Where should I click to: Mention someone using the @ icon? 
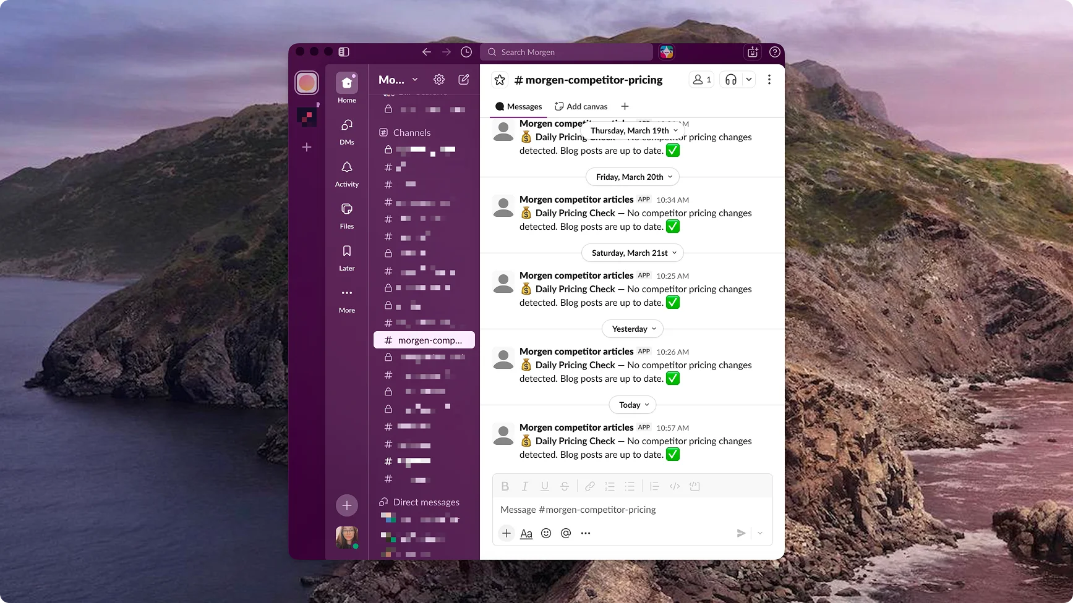(565, 533)
